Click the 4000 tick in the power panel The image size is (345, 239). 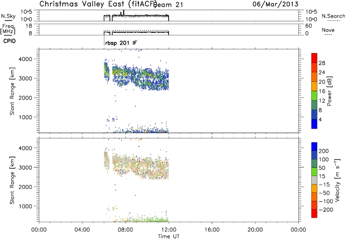(x=25, y=59)
